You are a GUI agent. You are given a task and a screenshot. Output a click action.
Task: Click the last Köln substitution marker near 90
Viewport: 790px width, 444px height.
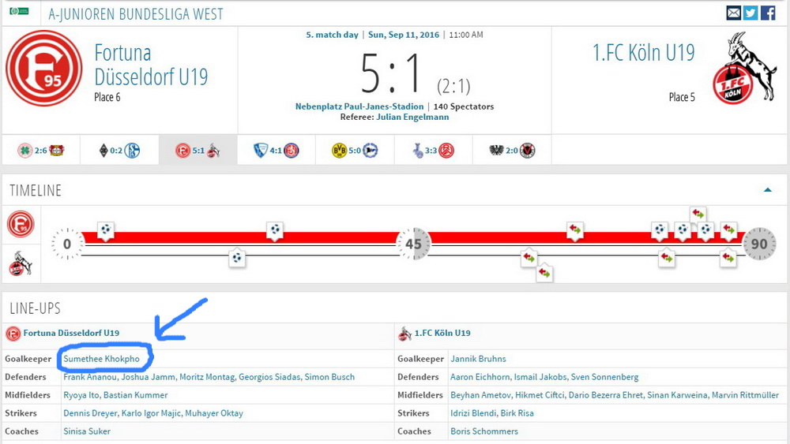click(x=728, y=259)
